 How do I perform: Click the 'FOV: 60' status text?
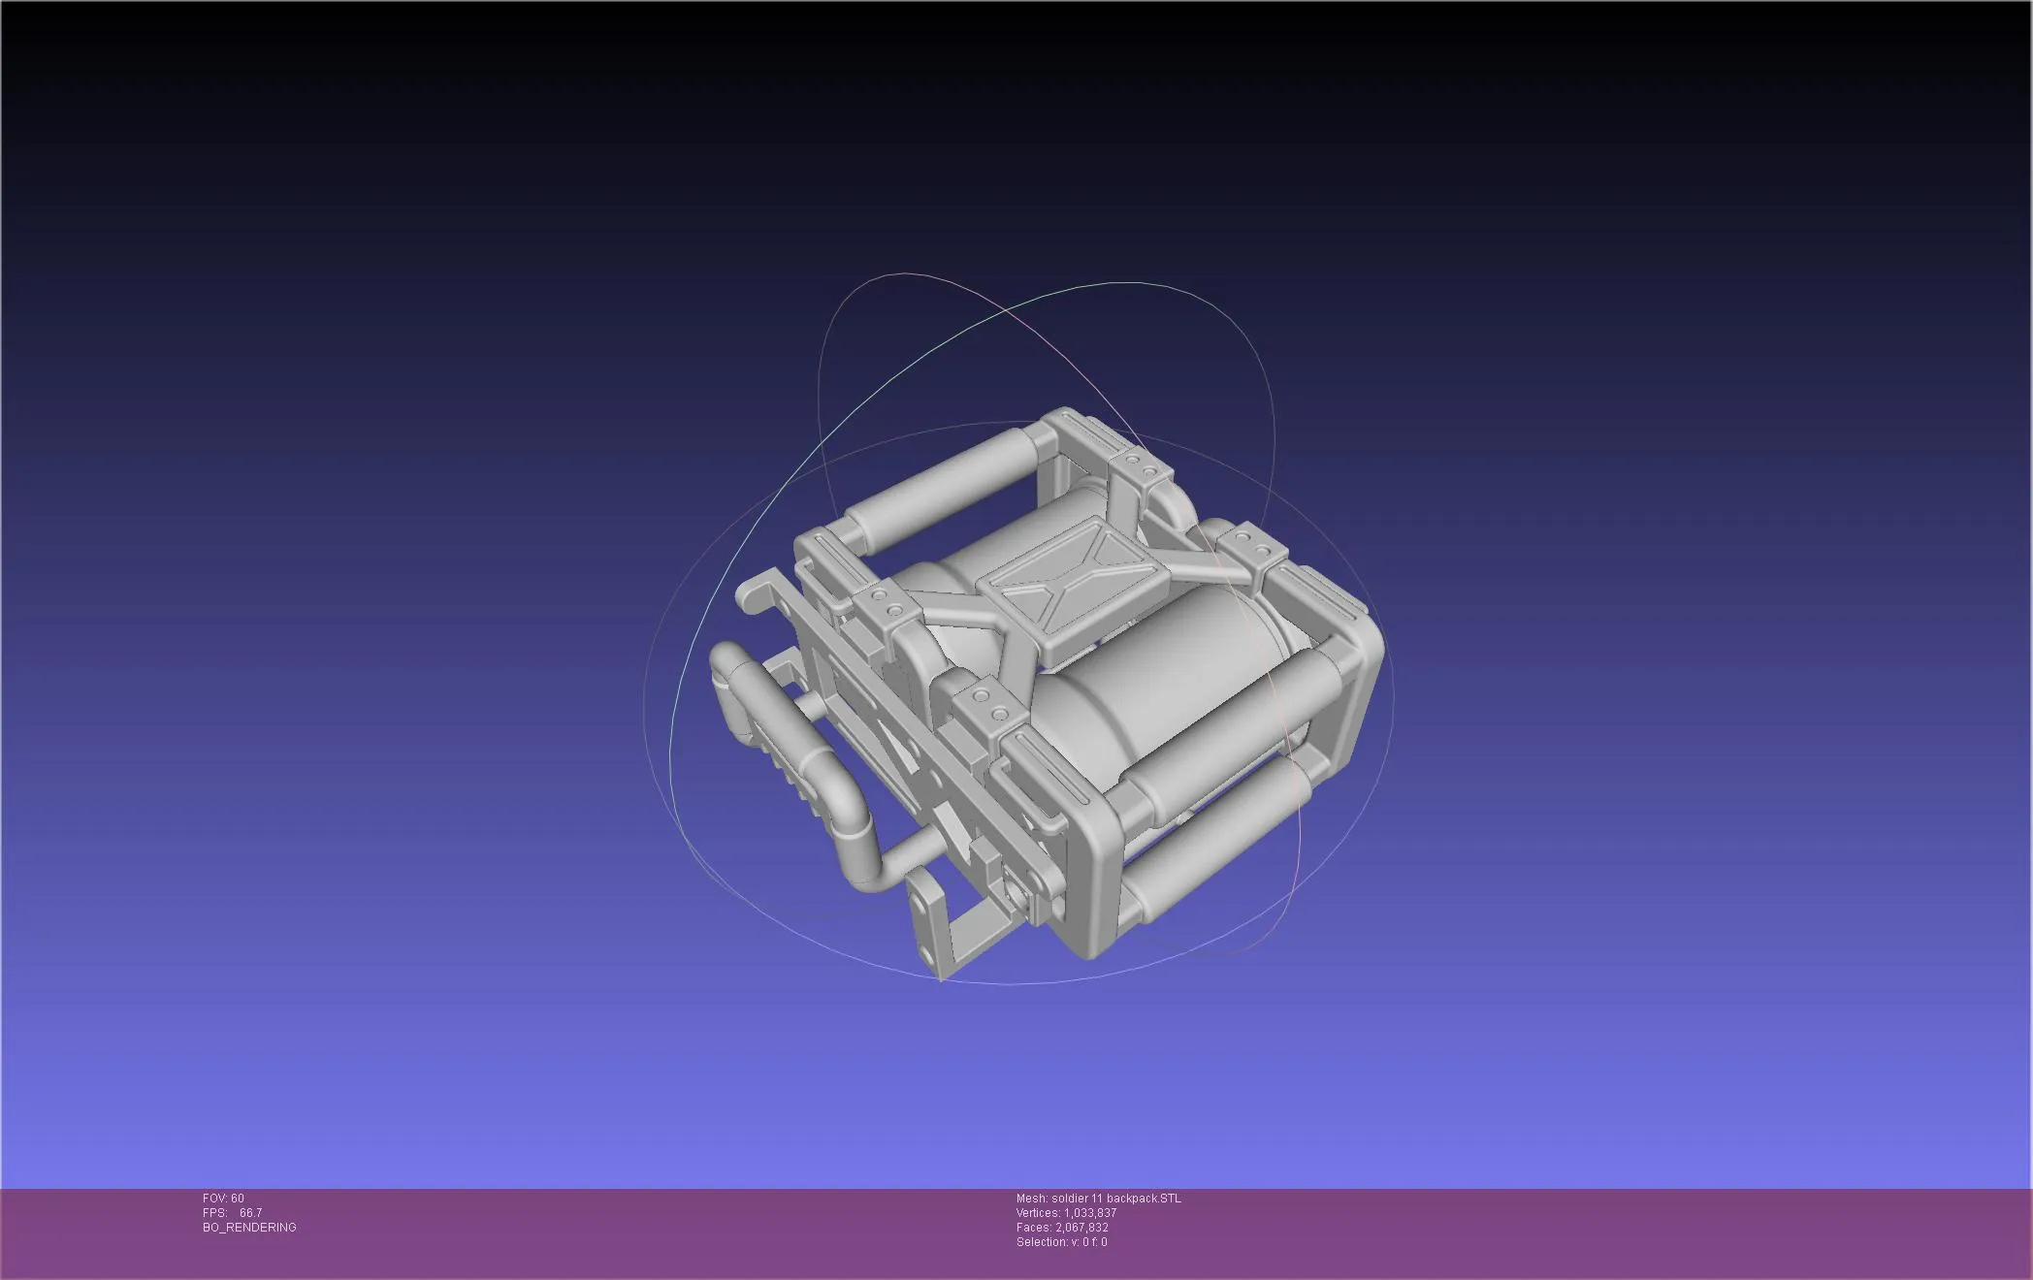click(x=223, y=1199)
